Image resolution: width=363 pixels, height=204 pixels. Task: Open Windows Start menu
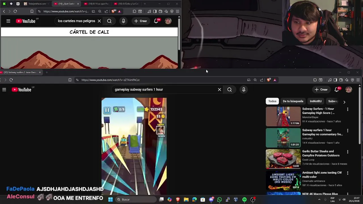pos(110,199)
